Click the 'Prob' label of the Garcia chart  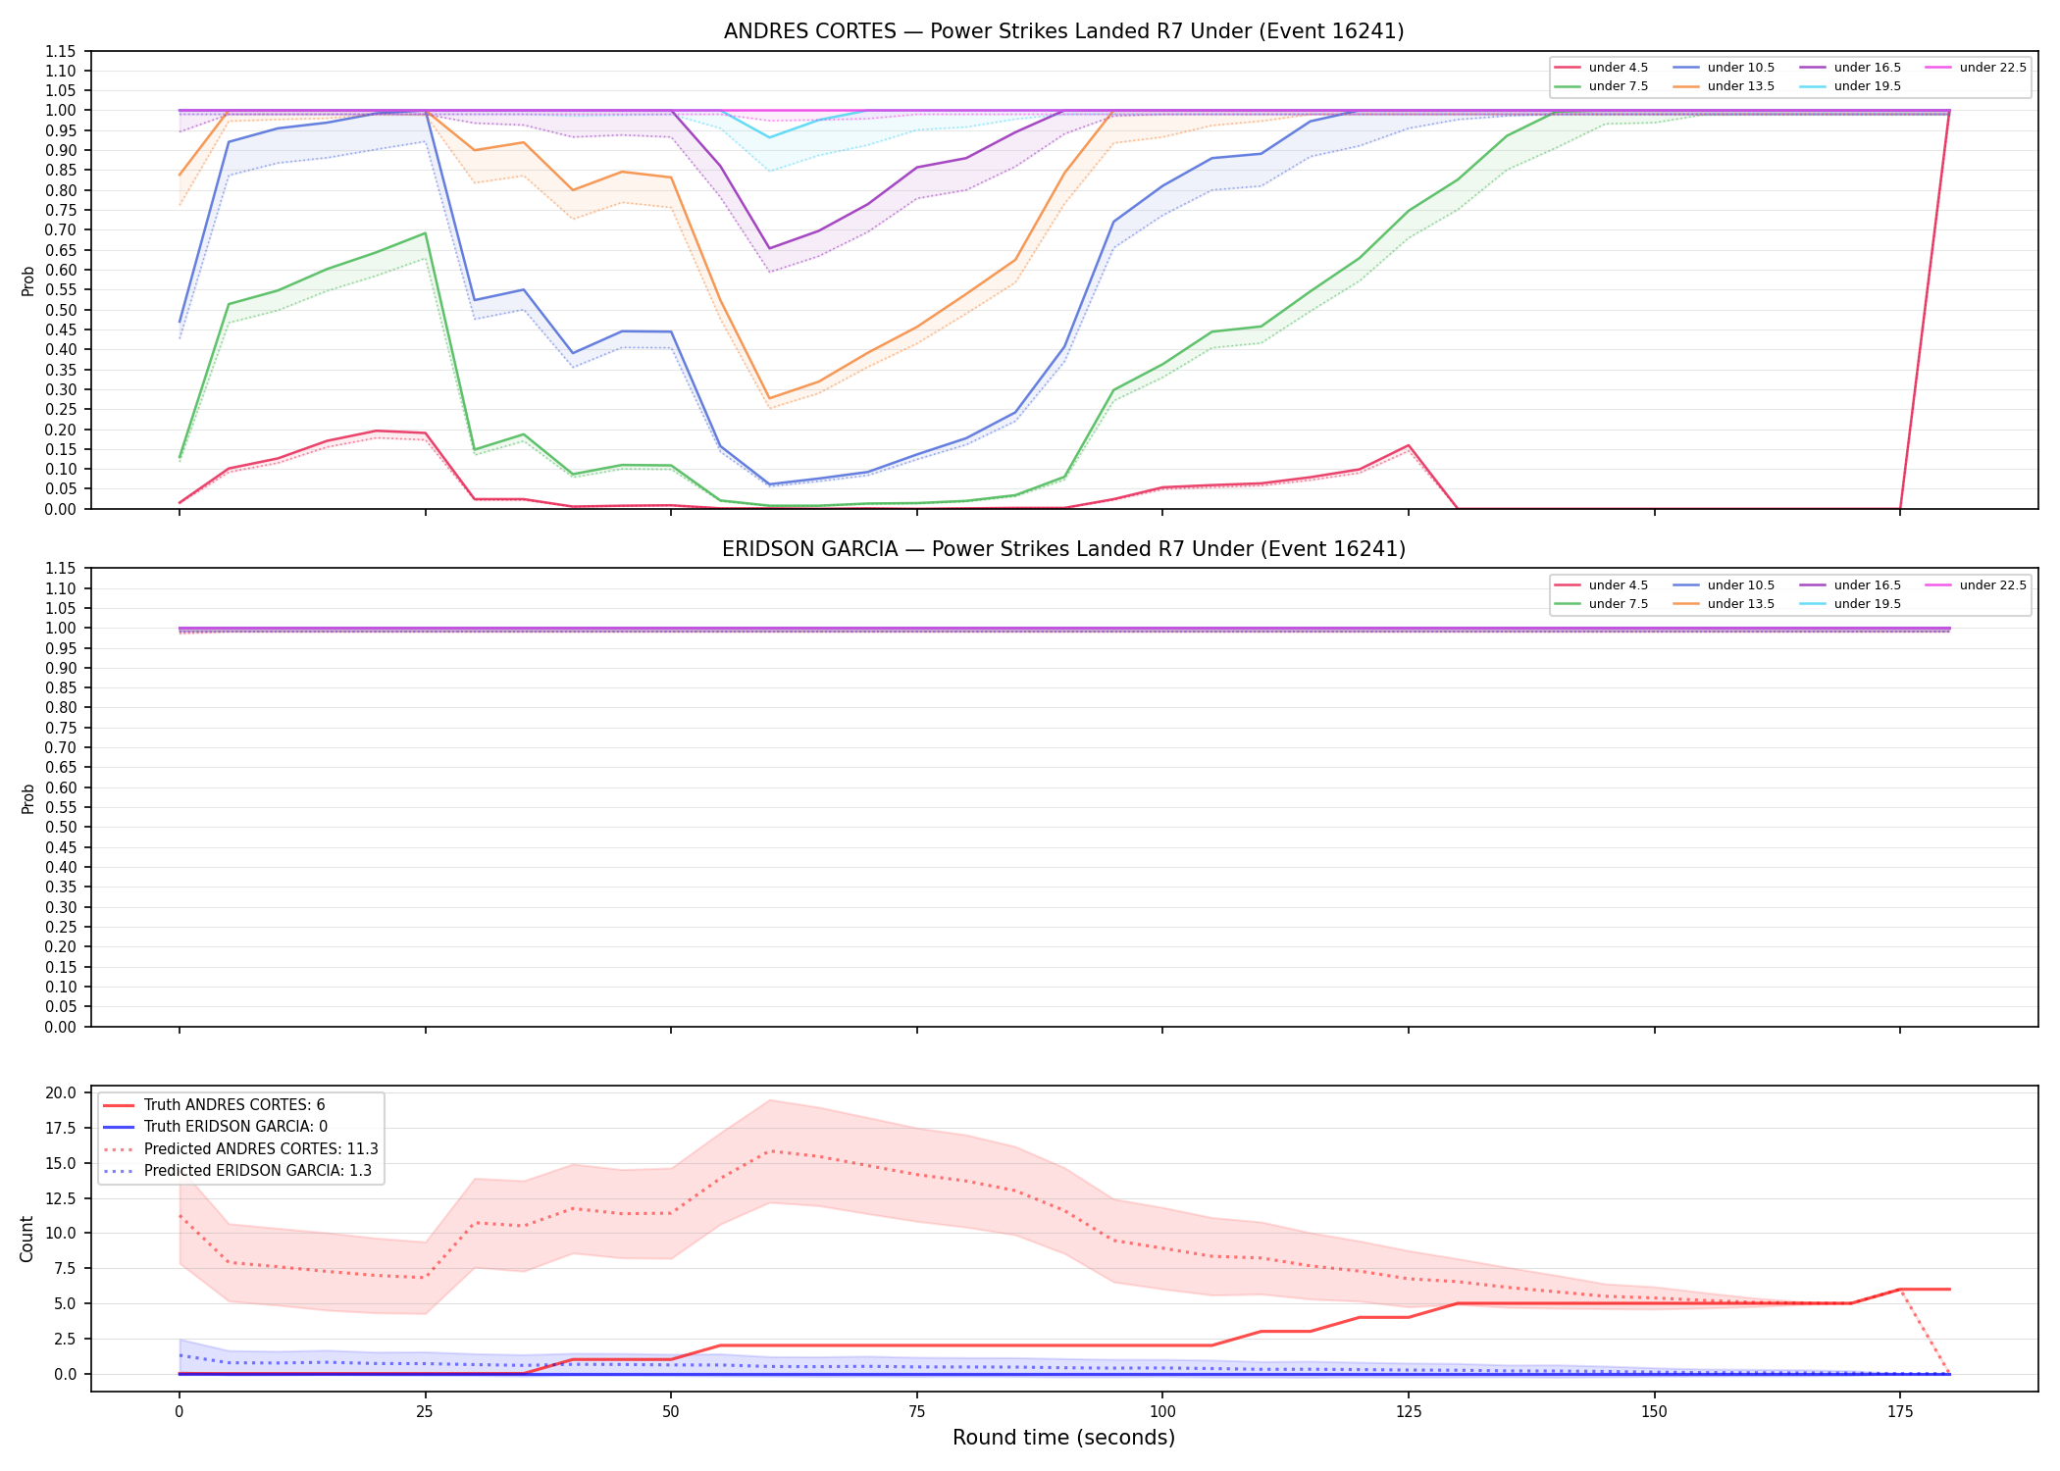pyautogui.click(x=27, y=798)
